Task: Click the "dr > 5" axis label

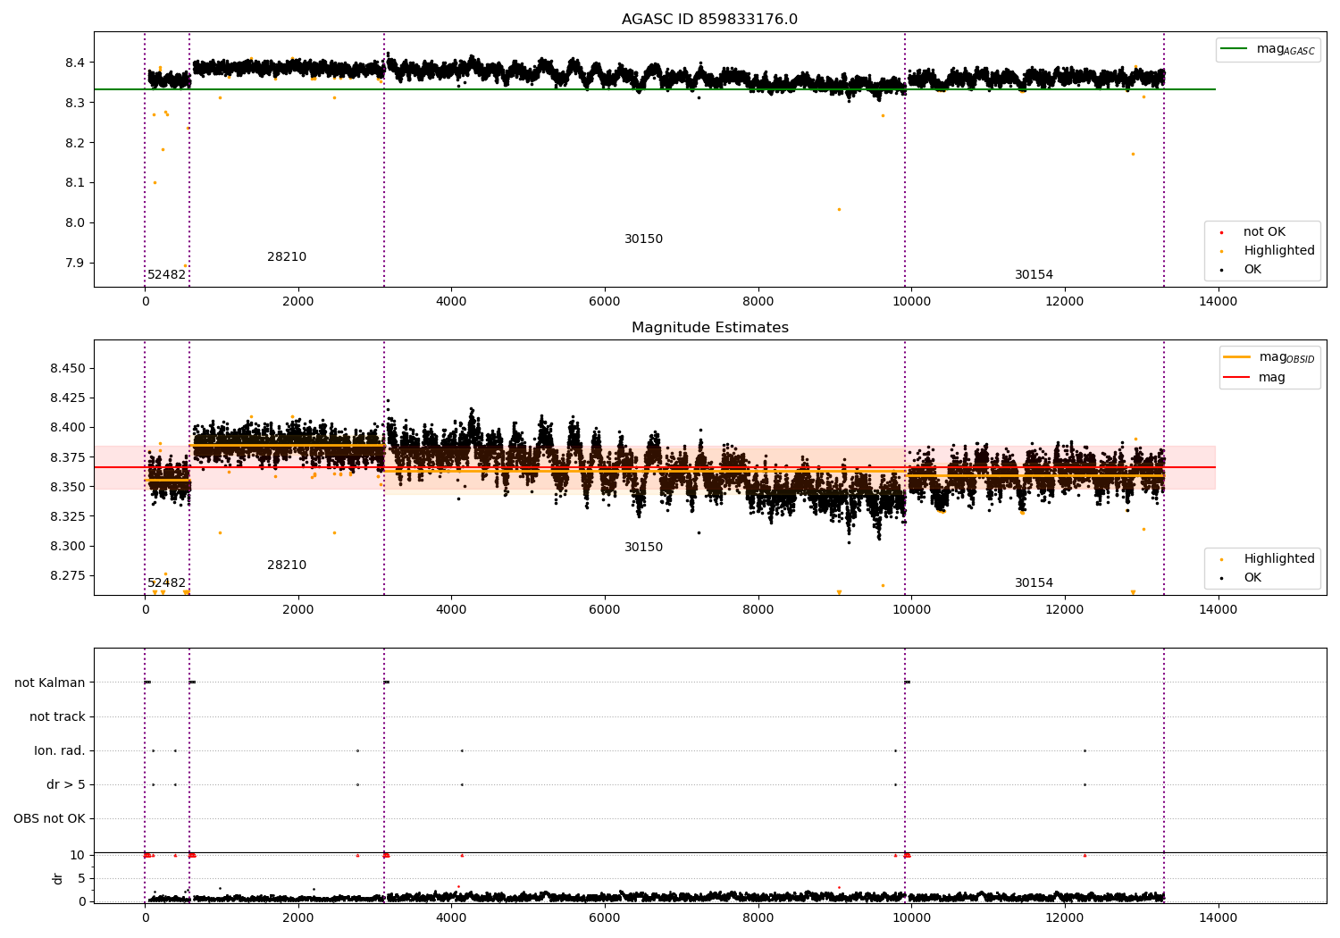Action: pos(66,784)
